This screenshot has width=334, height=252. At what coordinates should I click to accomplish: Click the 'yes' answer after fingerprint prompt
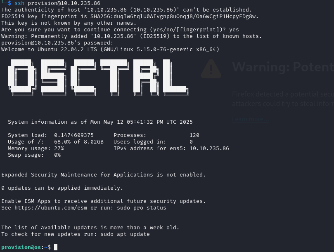tap(234, 30)
